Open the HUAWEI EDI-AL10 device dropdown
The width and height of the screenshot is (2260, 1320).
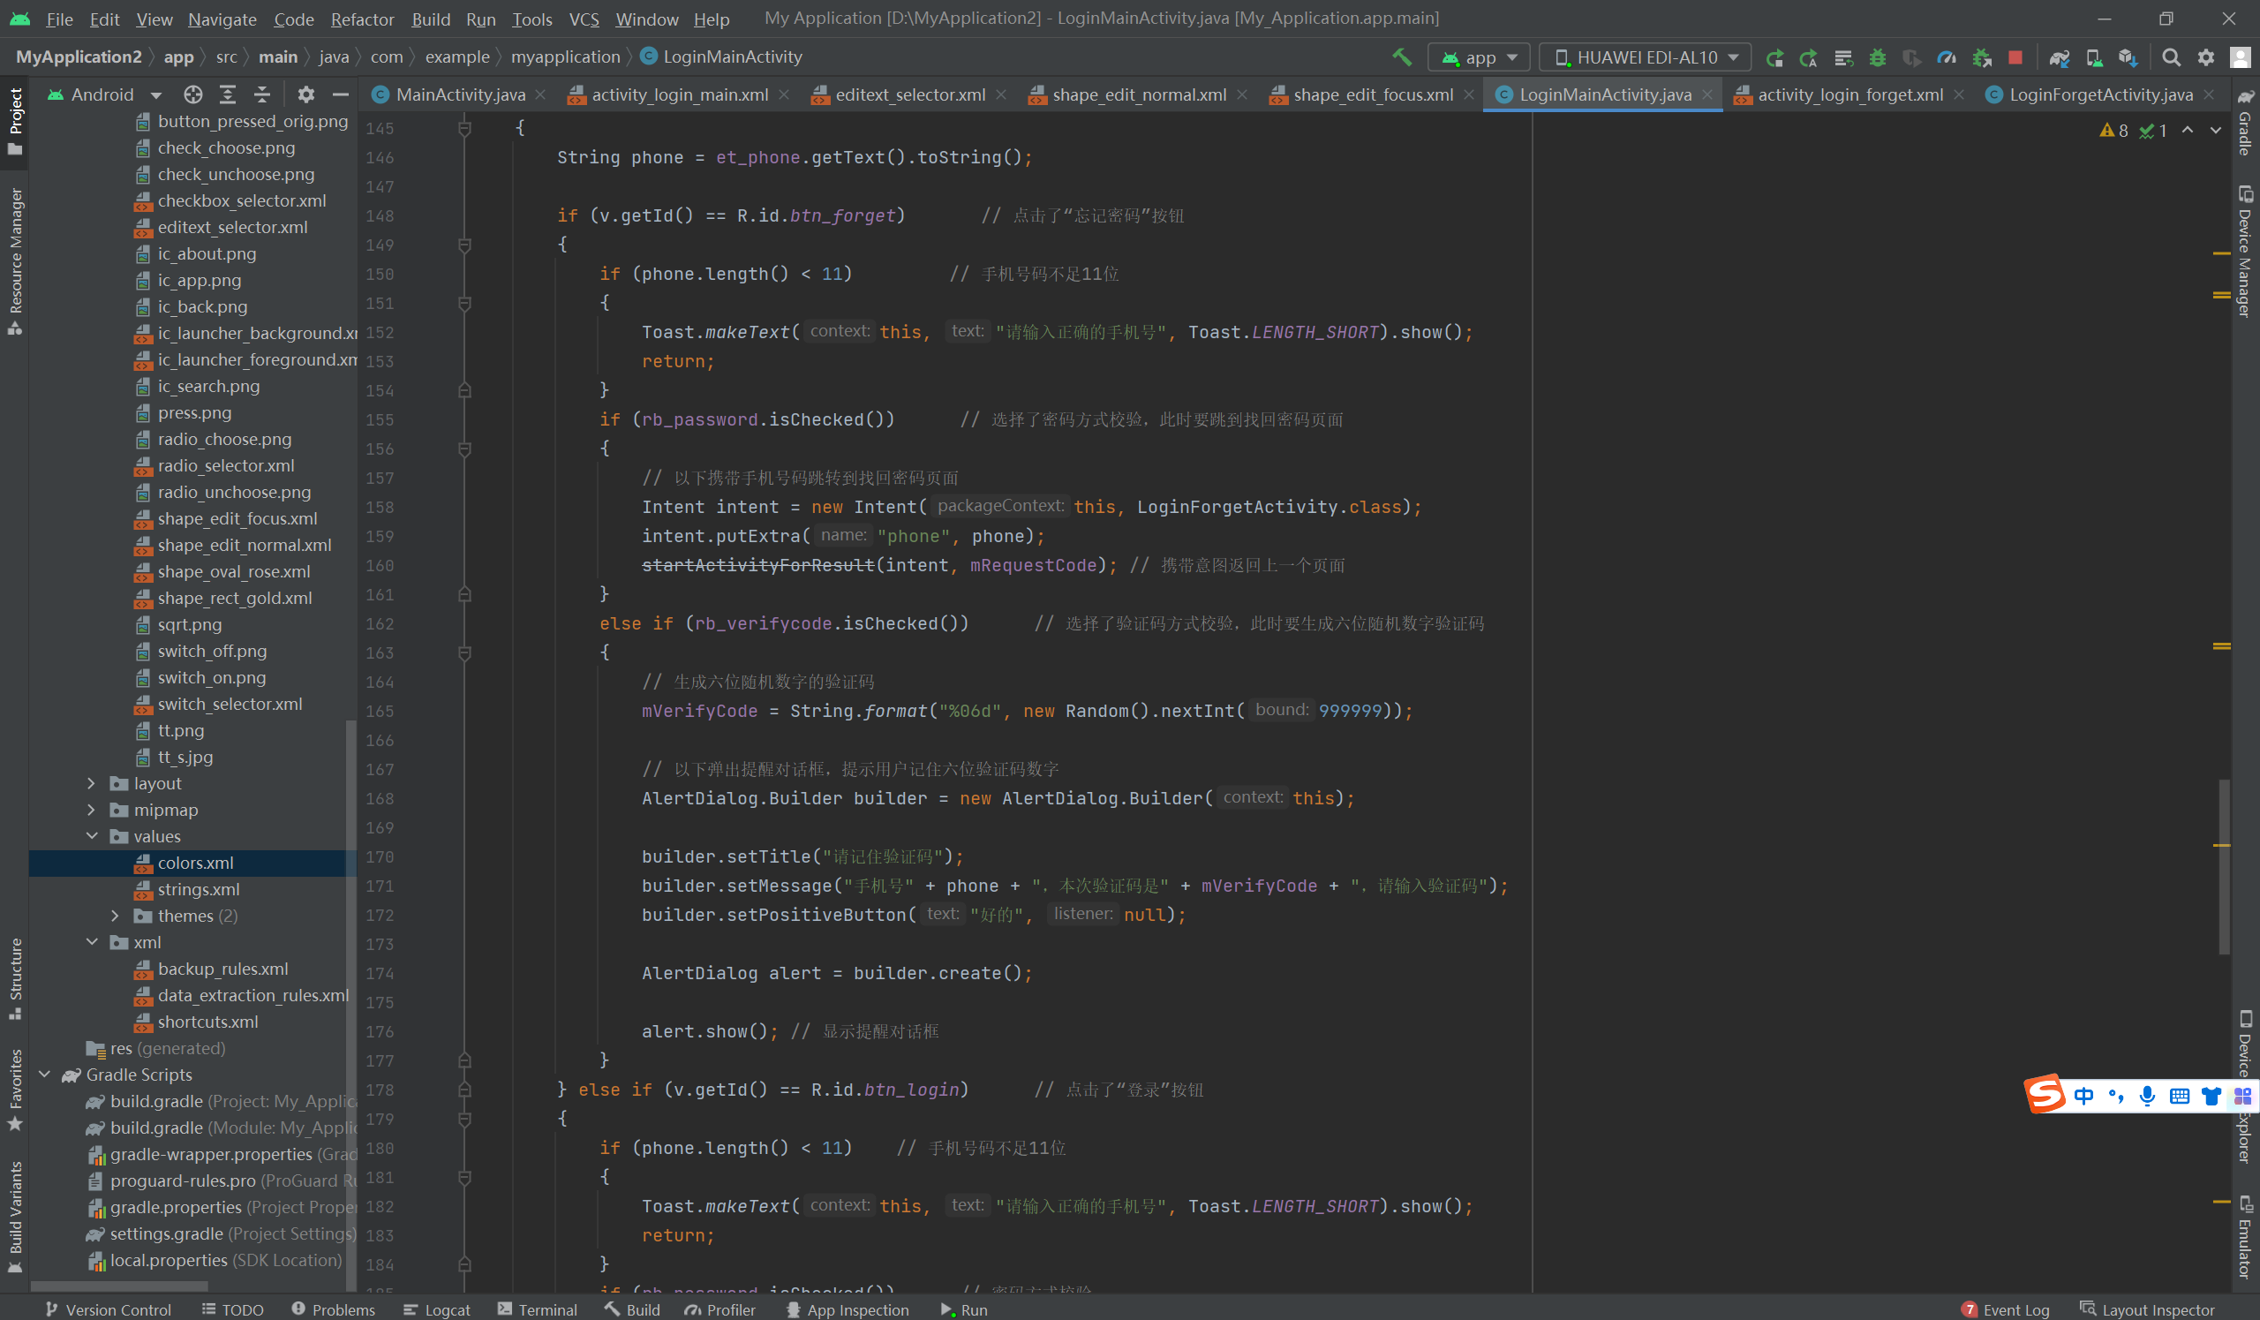coord(1645,57)
